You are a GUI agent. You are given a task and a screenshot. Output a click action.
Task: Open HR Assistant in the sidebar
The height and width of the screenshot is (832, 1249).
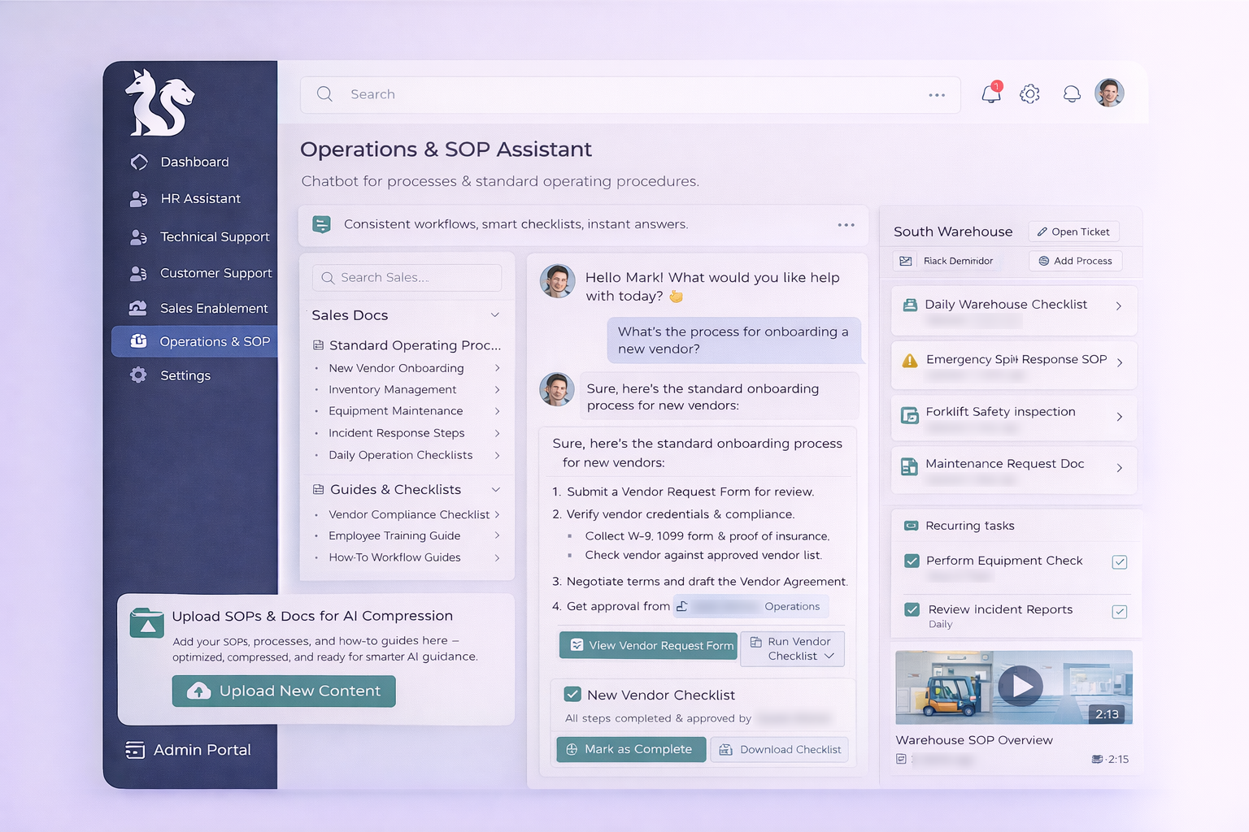(200, 199)
